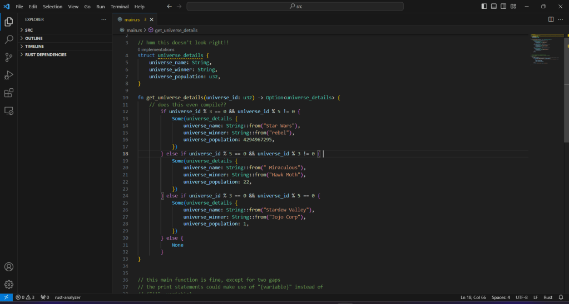Open the Manage gear settings icon

(x=9, y=285)
